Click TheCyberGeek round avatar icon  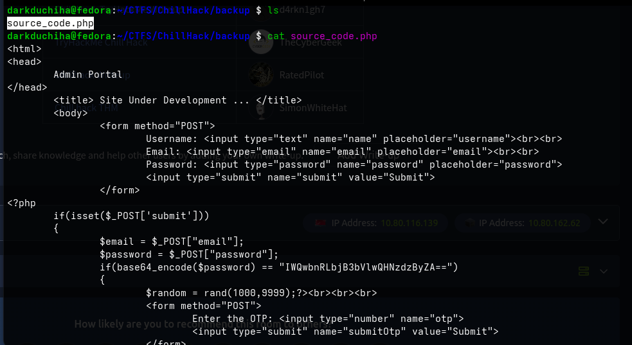261,42
